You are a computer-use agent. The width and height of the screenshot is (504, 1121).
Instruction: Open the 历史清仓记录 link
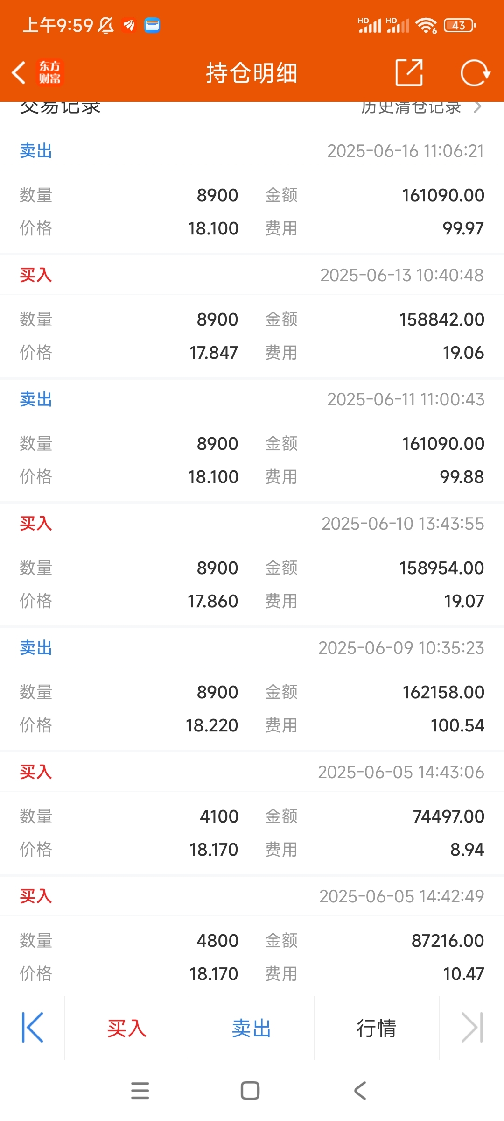tap(411, 107)
